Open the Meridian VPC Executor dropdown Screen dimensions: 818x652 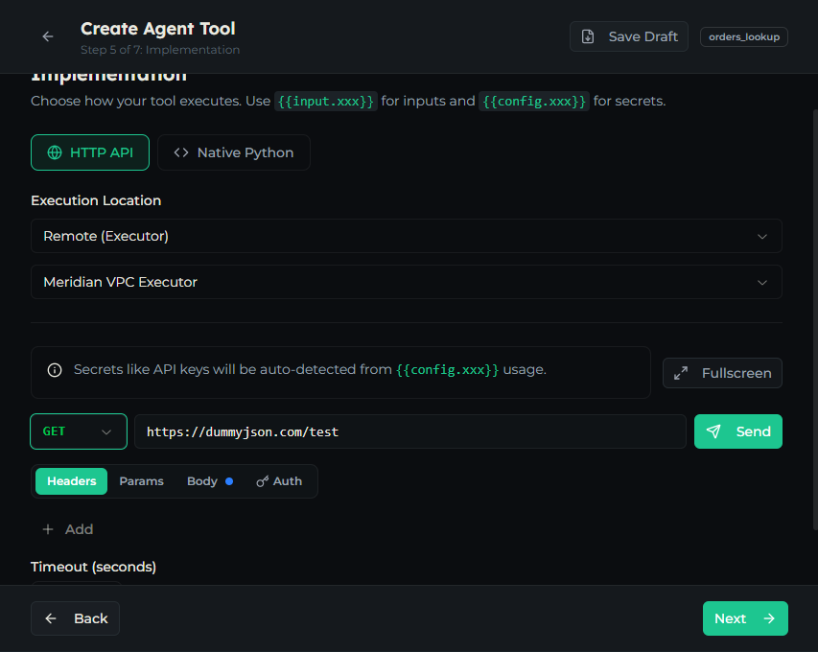[x=407, y=282]
